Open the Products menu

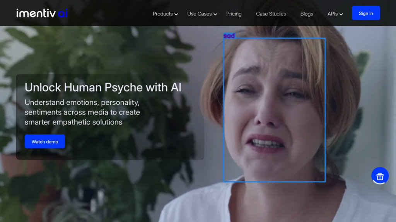(x=162, y=14)
